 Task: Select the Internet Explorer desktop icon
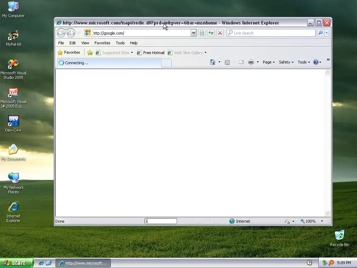click(13, 212)
